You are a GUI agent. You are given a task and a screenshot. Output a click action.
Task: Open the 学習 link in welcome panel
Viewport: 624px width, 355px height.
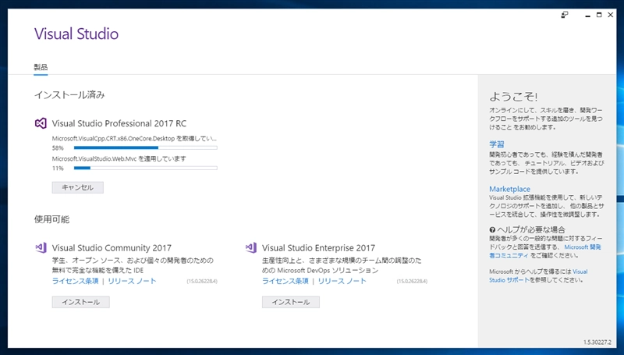(497, 144)
